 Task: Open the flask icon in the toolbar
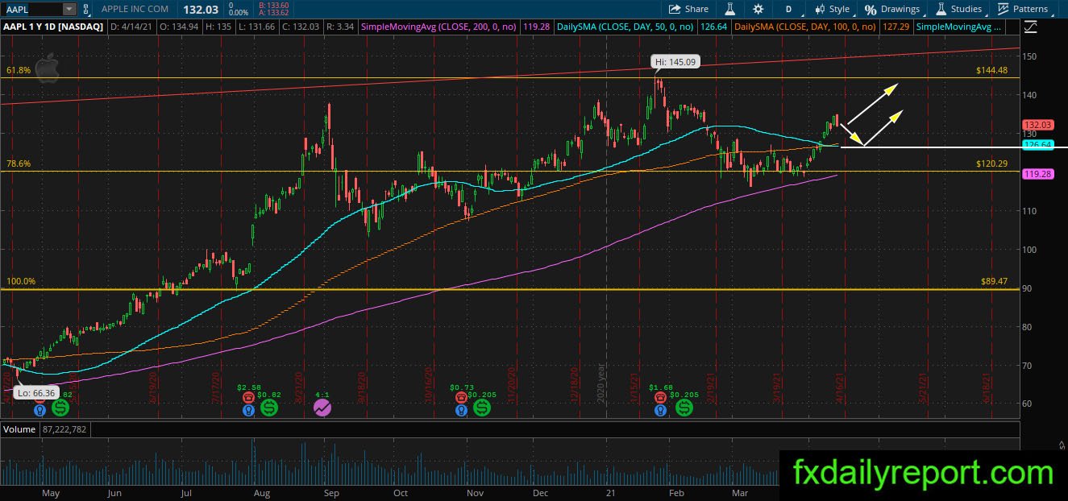(730, 9)
